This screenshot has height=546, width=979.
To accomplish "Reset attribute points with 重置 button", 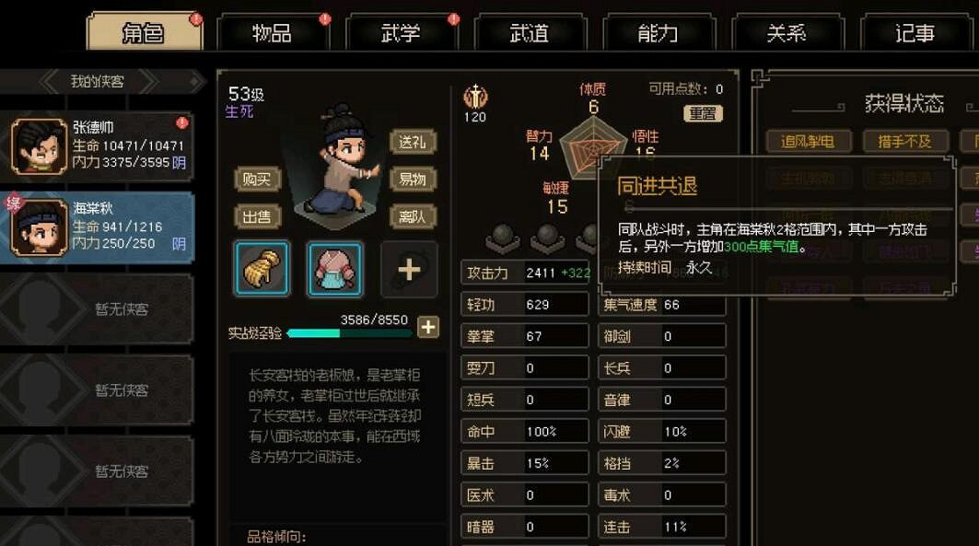I will (x=703, y=113).
